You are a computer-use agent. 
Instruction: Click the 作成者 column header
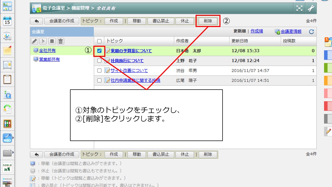(x=182, y=41)
